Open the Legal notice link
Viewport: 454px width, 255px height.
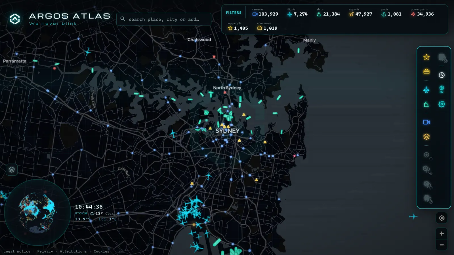17,251
